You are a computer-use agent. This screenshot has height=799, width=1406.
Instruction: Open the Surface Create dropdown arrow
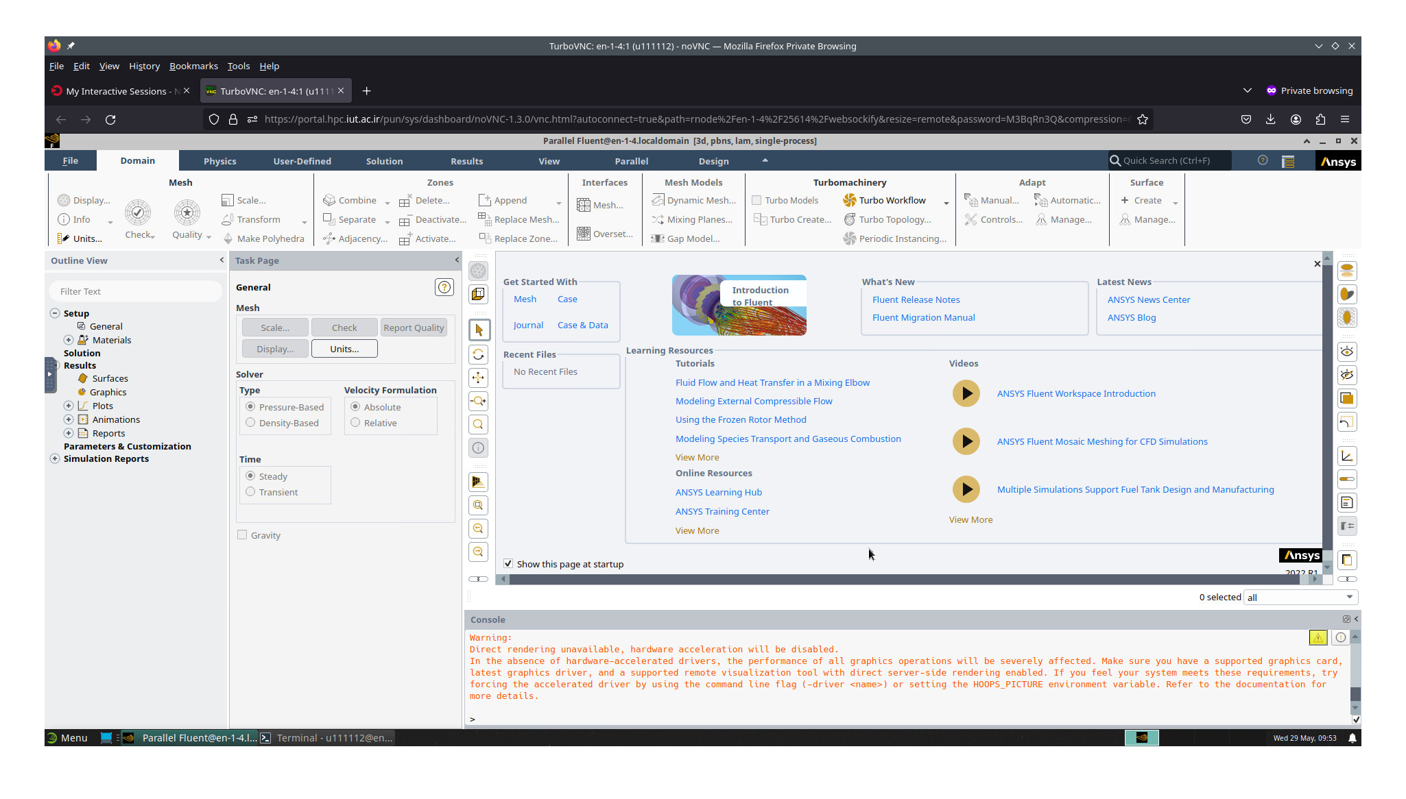[x=1175, y=203]
